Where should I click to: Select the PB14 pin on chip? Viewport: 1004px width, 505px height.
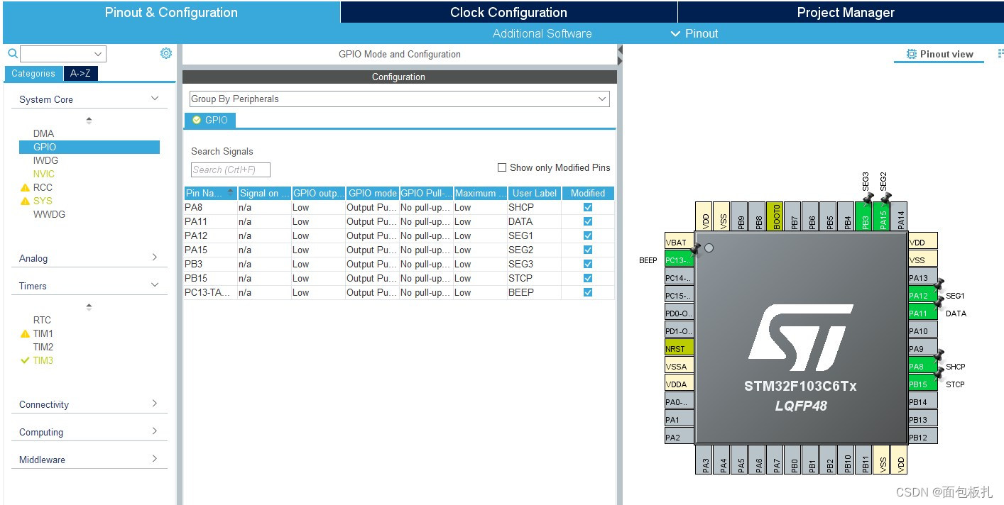[922, 402]
